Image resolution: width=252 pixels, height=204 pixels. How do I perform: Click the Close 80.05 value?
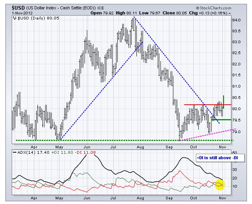174,13
